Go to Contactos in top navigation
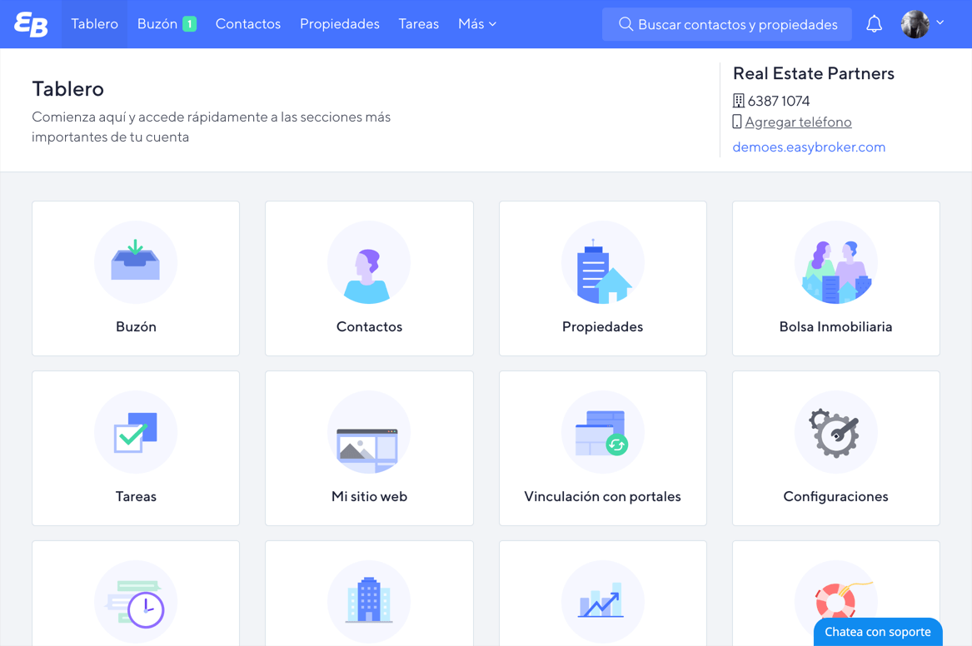972x646 pixels. pos(248,24)
